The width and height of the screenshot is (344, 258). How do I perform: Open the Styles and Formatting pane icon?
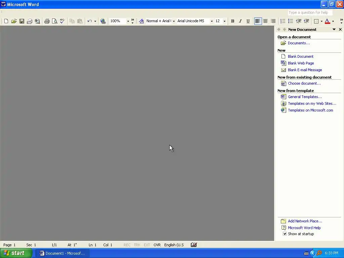141,21
